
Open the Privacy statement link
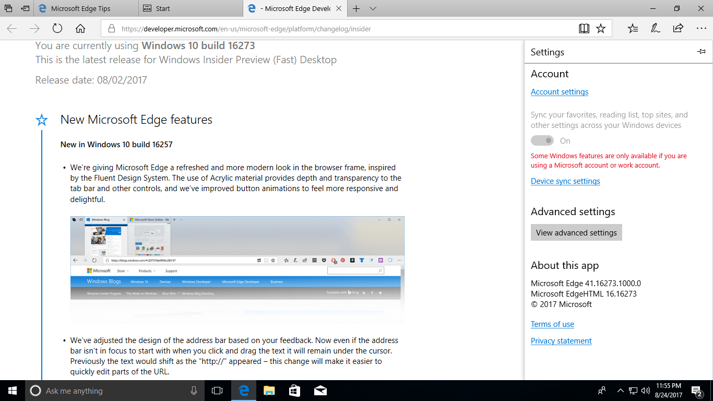coord(561,341)
